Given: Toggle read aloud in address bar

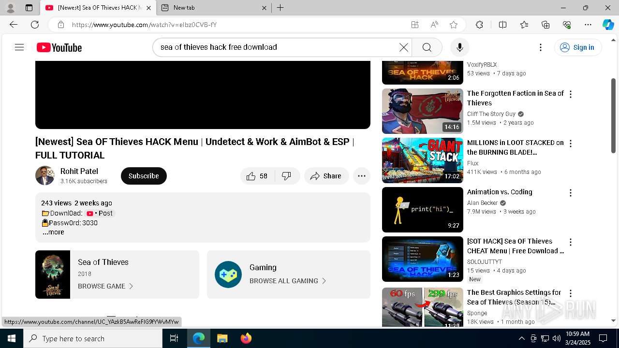Looking at the screenshot, I should (x=434, y=25).
